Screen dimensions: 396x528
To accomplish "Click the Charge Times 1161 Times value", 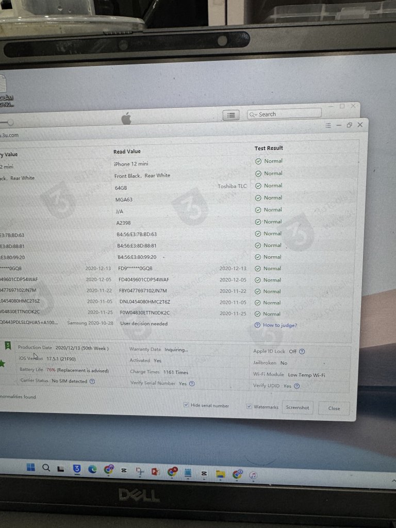I will click(x=176, y=372).
